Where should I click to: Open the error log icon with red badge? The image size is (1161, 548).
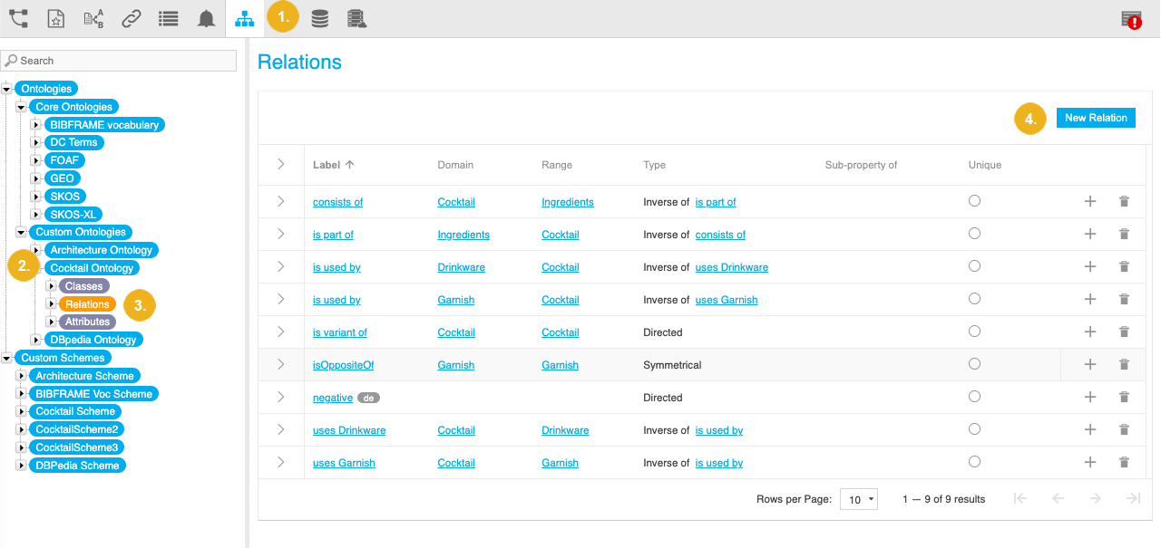[x=1133, y=18]
